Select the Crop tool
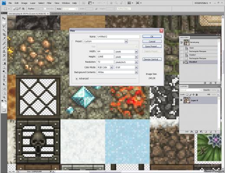This screenshot has width=225, height=173. 4,35
